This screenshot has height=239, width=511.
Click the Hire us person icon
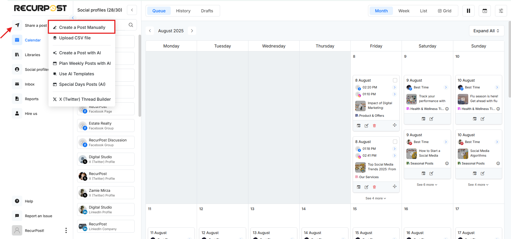tap(17, 113)
